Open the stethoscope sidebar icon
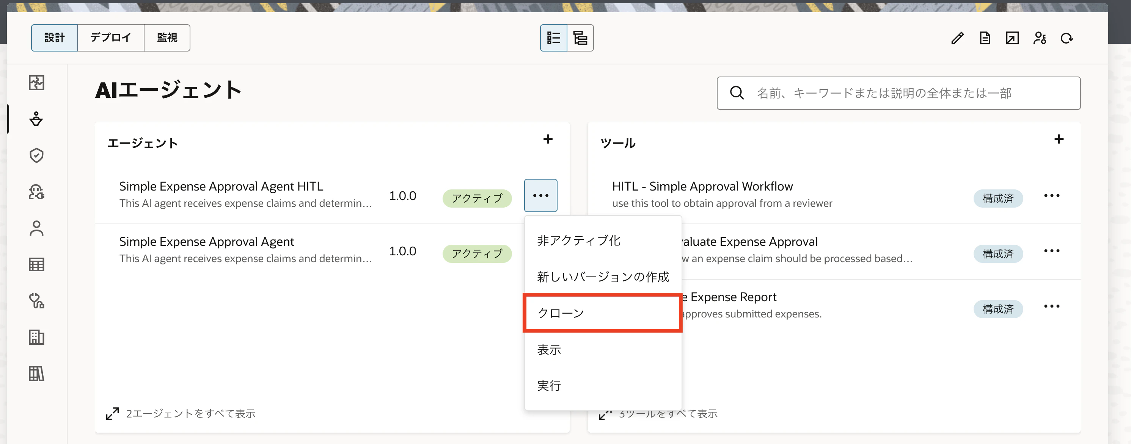This screenshot has width=1131, height=444. [x=36, y=301]
